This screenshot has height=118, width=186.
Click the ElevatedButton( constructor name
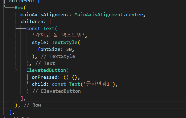click(46, 70)
